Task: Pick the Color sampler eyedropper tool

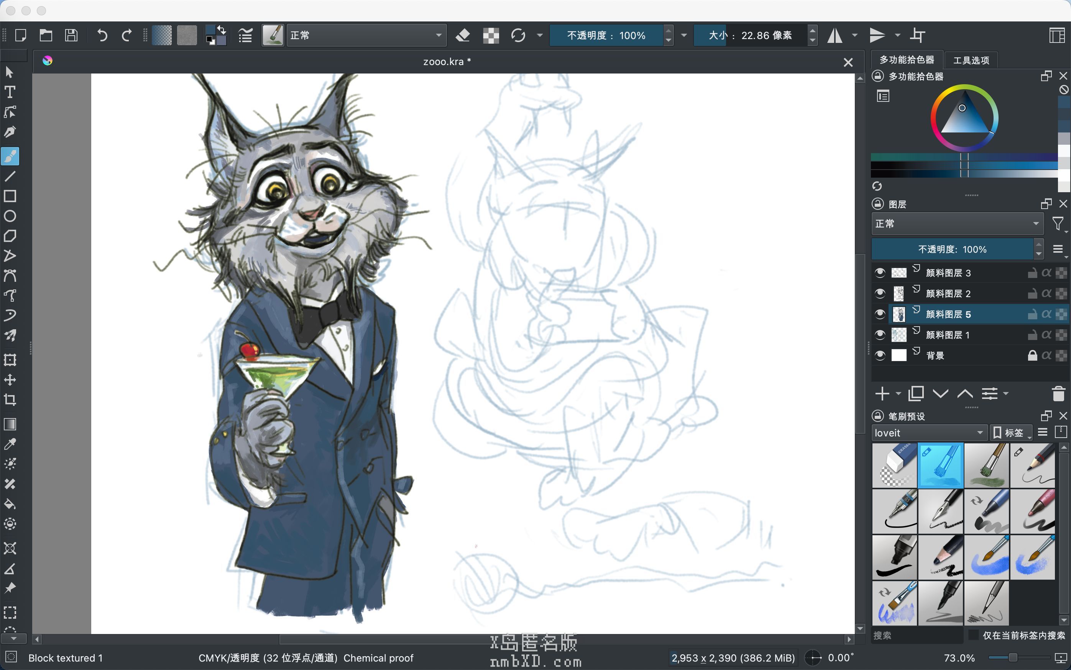Action: [10, 444]
